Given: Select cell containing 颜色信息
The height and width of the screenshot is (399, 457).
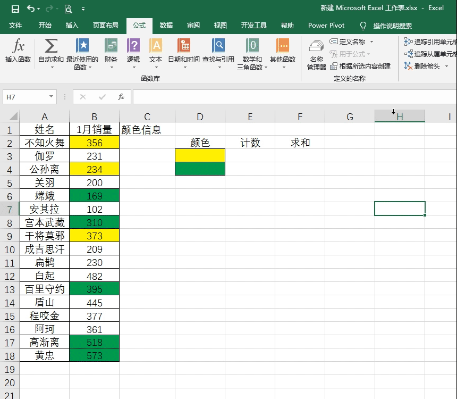Looking at the screenshot, I should pyautogui.click(x=147, y=129).
